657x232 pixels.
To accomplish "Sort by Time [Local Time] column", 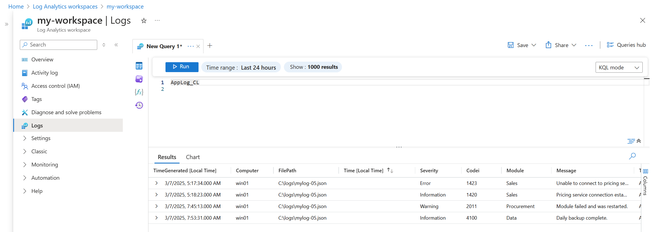I will [x=390, y=170].
